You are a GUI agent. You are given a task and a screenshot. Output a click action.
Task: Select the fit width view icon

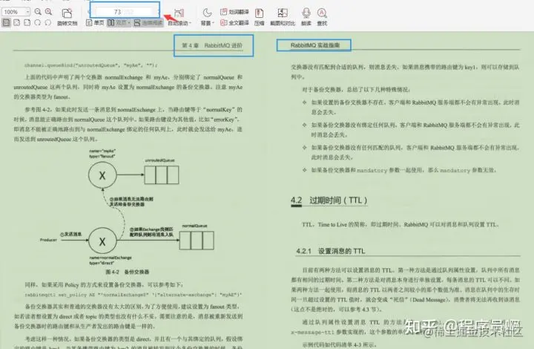click(x=16, y=23)
